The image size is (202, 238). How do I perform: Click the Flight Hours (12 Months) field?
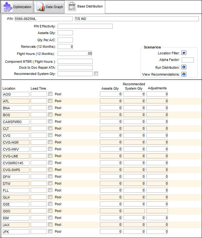pyautogui.click(x=75, y=53)
